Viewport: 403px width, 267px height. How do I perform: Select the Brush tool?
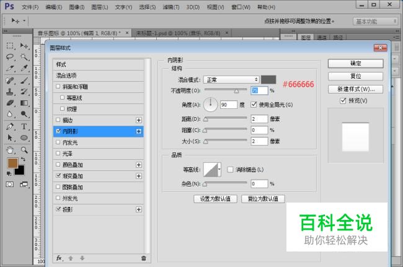[24, 81]
